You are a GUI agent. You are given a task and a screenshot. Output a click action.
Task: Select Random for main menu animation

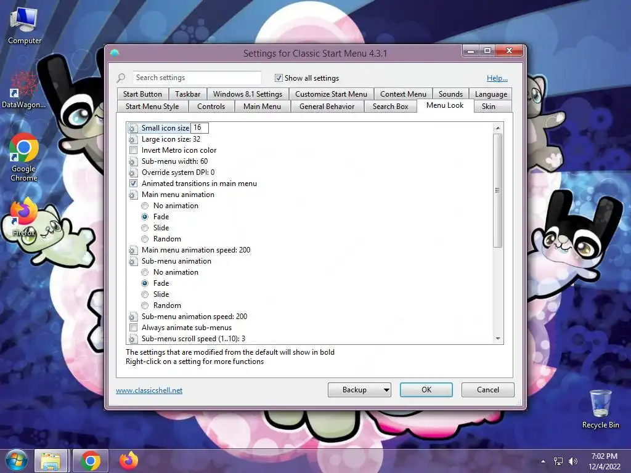(145, 239)
